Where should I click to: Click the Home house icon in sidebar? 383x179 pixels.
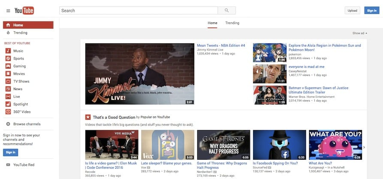8,25
